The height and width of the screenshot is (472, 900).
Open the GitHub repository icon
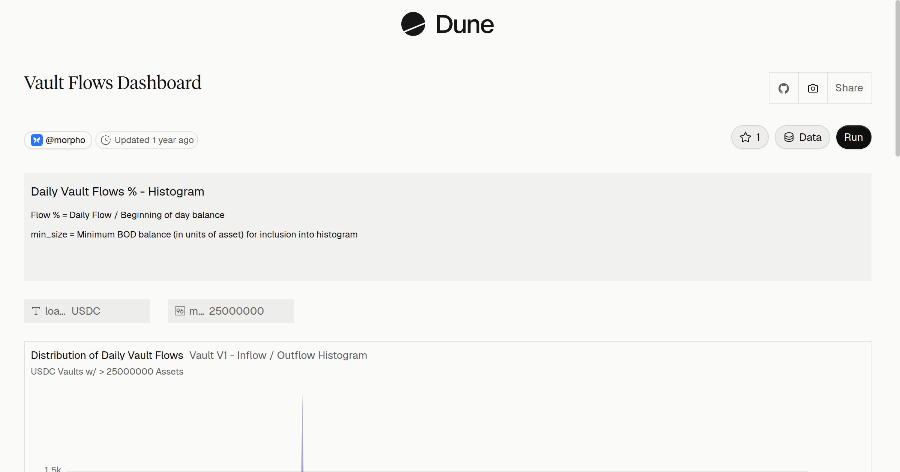(x=784, y=88)
